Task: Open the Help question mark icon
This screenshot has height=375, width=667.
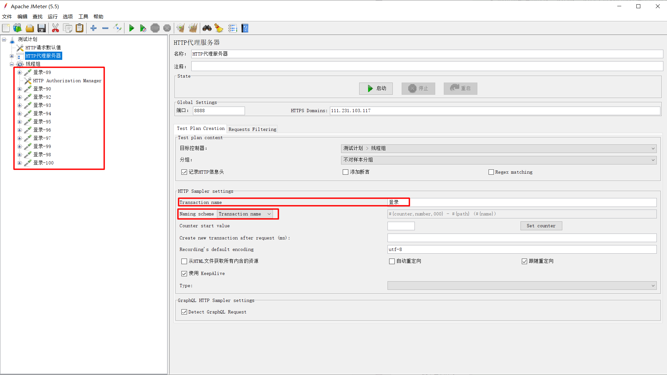Action: (245, 28)
